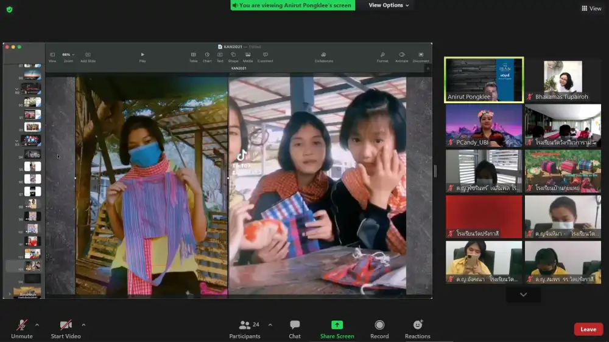609x342 pixels.
Task: Open the Reactions menu
Action: (417, 326)
